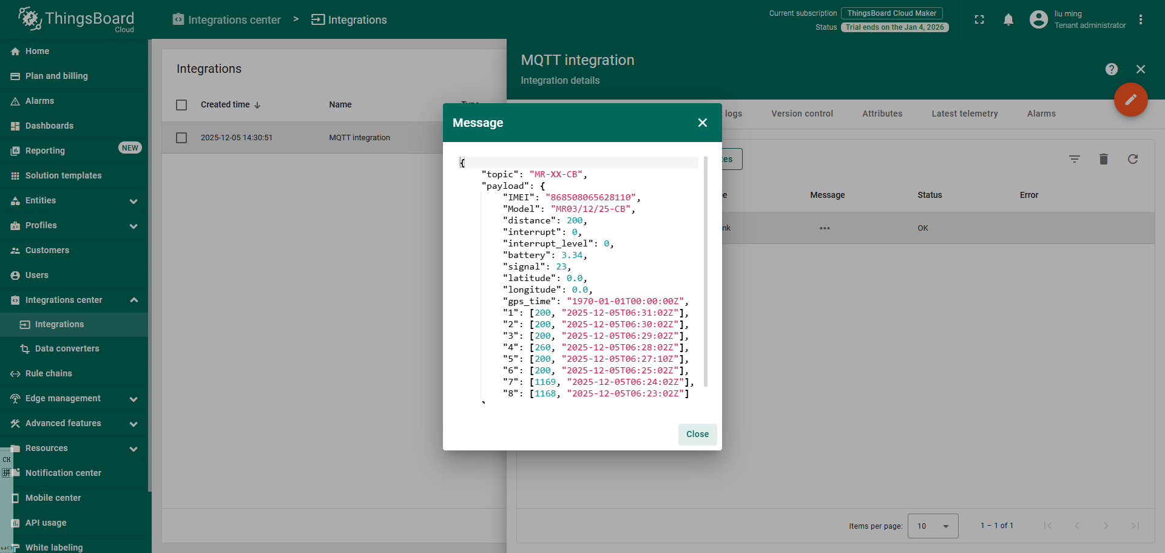Open Mobile center in the sidebar
This screenshot has width=1165, height=553.
[x=74, y=498]
